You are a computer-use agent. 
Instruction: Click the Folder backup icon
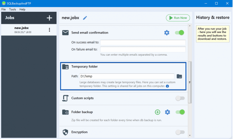(x=66, y=112)
